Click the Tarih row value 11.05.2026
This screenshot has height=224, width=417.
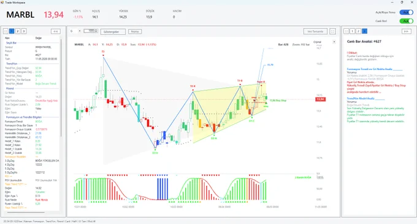pos(46,59)
